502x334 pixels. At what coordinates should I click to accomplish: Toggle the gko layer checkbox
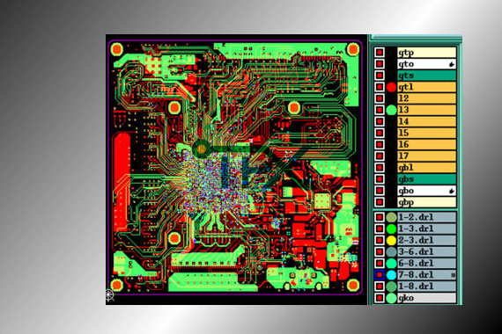pos(380,298)
